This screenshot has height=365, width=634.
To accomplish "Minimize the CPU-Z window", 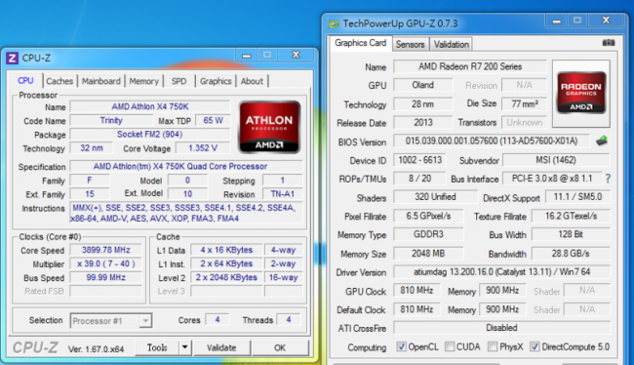I will coord(247,55).
